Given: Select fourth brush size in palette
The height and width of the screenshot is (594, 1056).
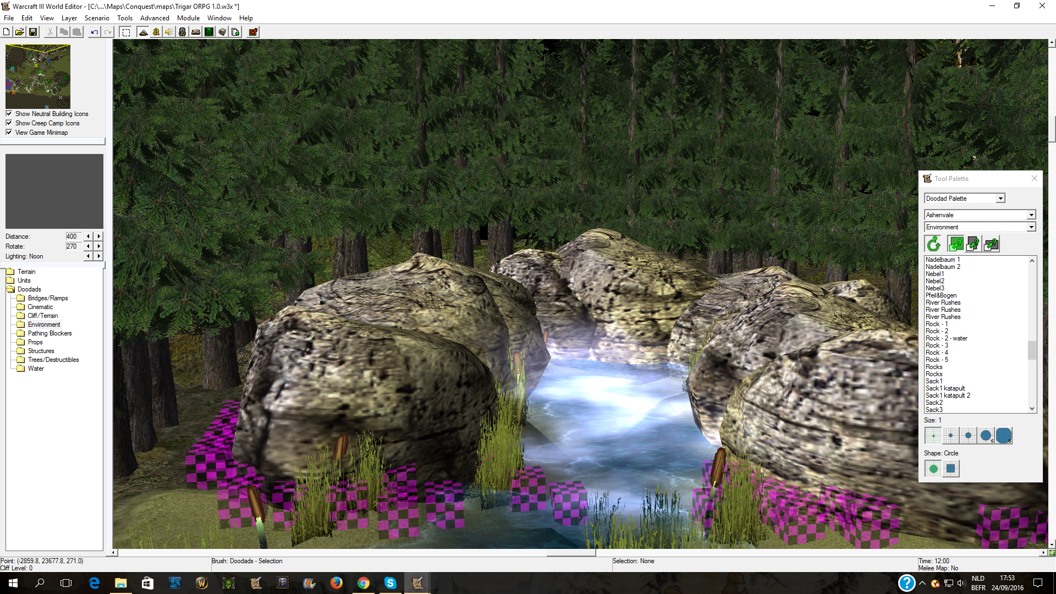Looking at the screenshot, I should point(986,436).
